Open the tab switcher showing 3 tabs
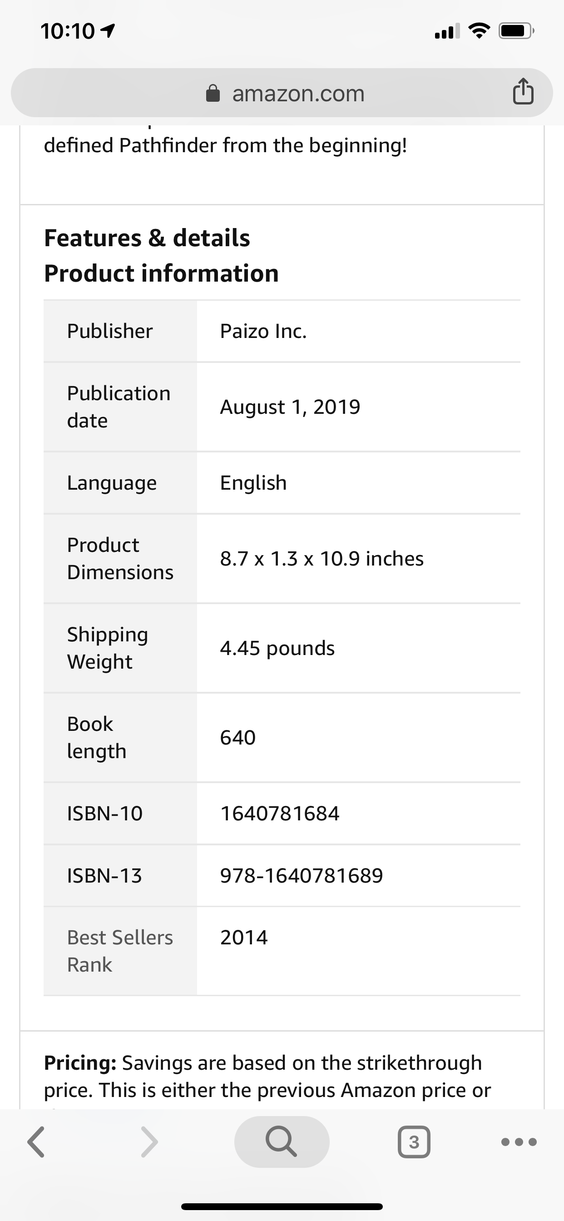This screenshot has height=1221, width=564. click(414, 1142)
